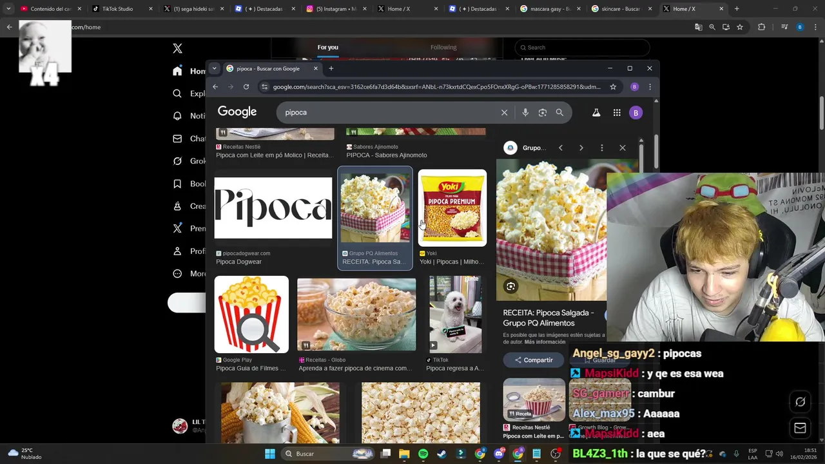The image size is (825, 464).
Task: Open PIPOCA - Sabores Ajinomoto result
Action: (387, 155)
